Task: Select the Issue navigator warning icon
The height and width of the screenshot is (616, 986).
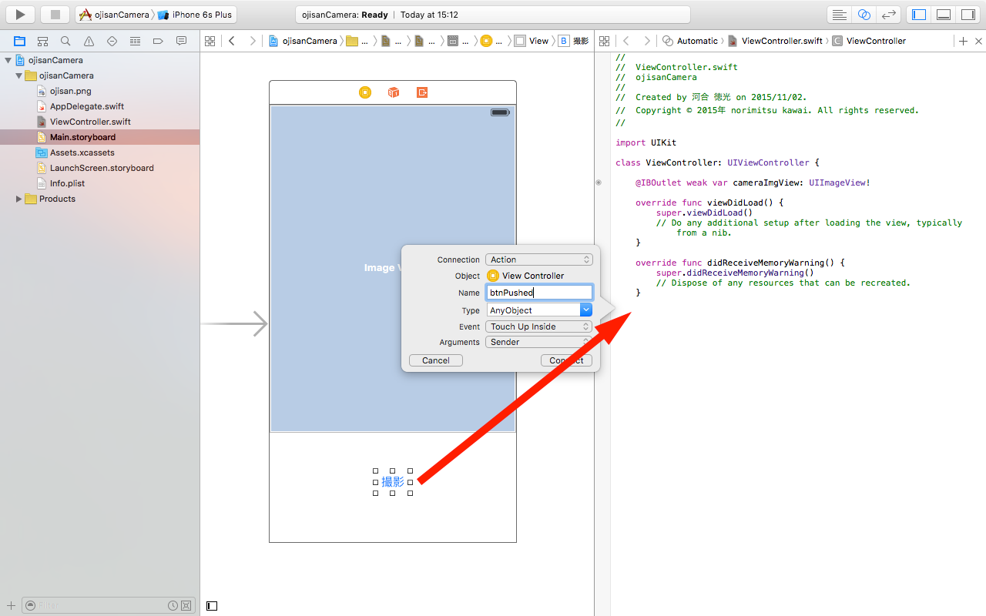Action: (89, 40)
